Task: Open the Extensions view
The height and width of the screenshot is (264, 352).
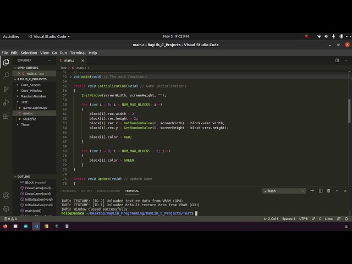Action: [x=6, y=116]
